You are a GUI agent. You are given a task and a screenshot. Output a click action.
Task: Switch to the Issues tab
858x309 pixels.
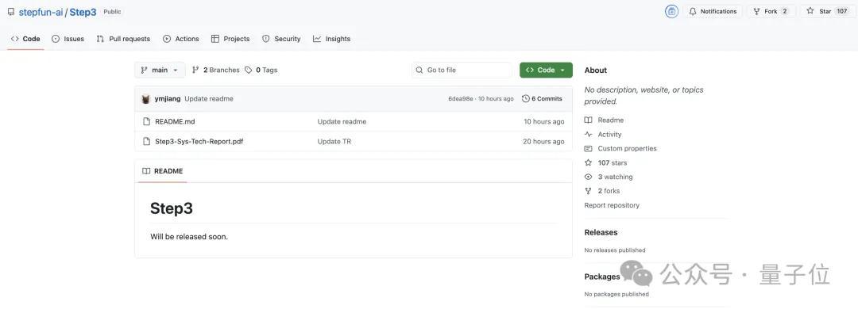68,39
